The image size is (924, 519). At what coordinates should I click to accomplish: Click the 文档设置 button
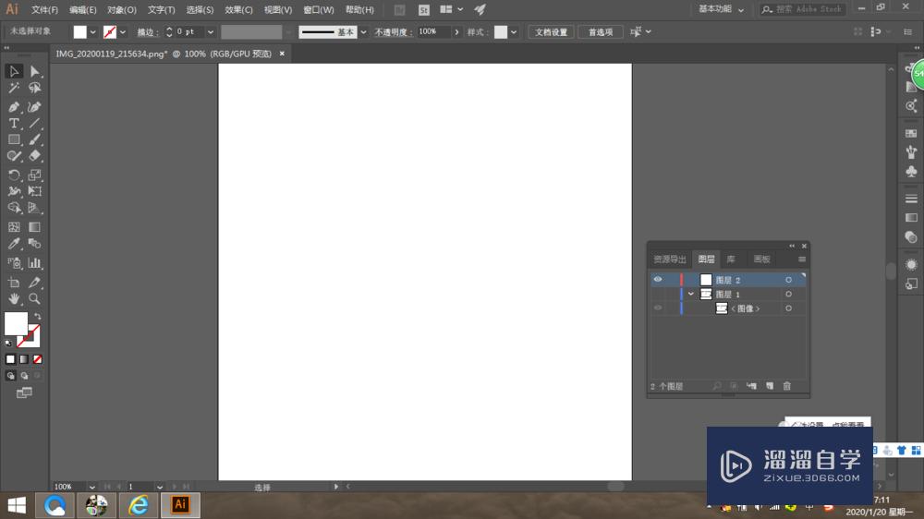552,32
